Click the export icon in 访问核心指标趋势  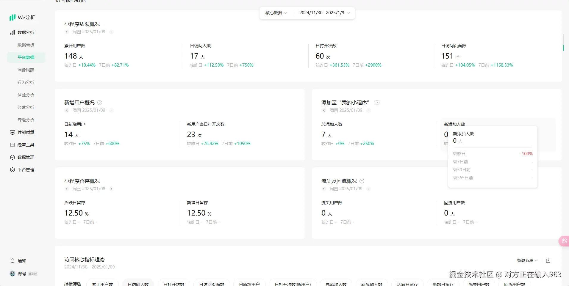point(548,260)
